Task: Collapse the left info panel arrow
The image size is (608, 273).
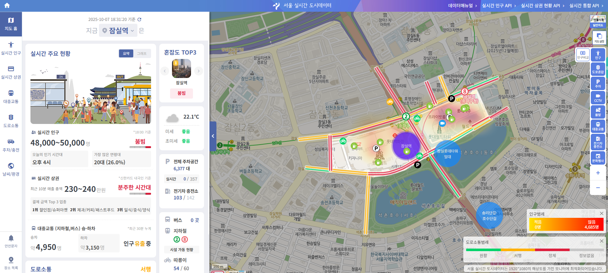Action: click(x=213, y=136)
